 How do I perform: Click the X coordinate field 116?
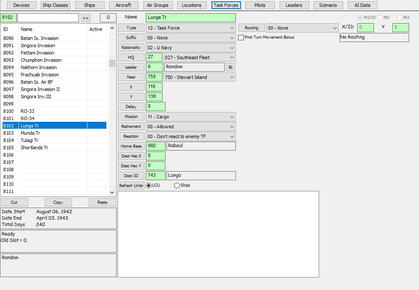coord(154,87)
